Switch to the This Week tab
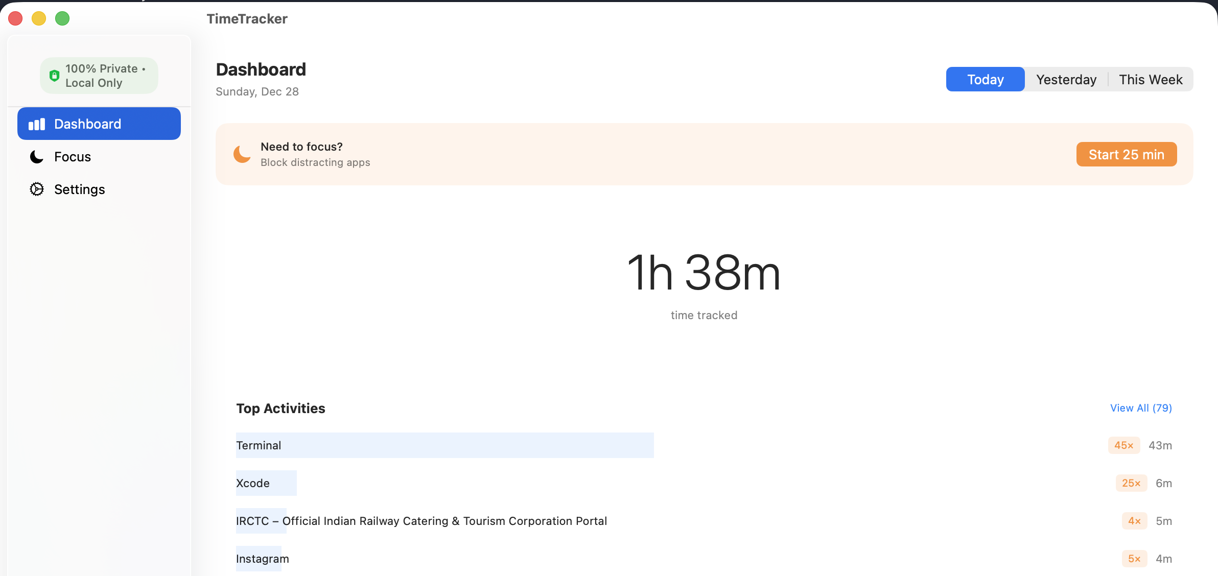Screen dimensions: 1218x576 [1150, 79]
